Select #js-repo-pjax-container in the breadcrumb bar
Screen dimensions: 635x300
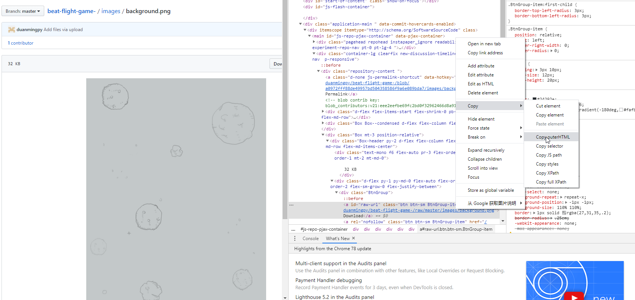[324, 229]
